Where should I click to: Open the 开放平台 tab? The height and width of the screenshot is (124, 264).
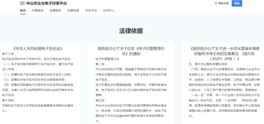tap(91, 11)
